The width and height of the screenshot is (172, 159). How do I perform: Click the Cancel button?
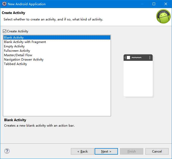157,151
